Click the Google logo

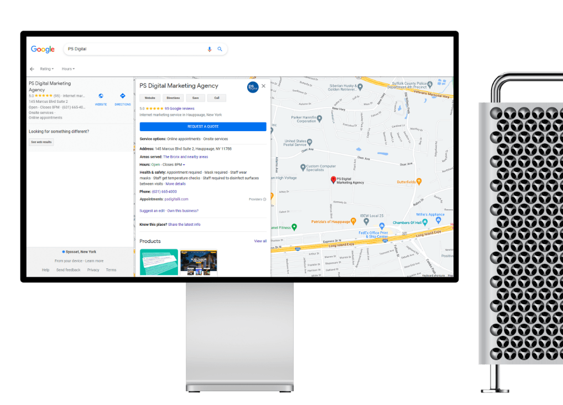point(43,49)
